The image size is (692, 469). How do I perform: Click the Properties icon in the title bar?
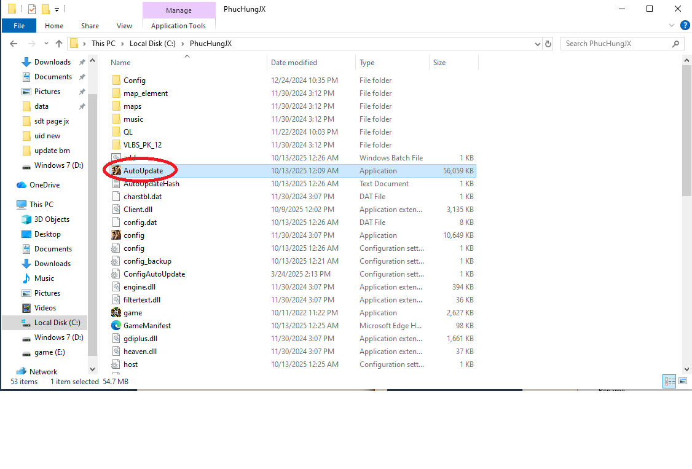pos(32,9)
